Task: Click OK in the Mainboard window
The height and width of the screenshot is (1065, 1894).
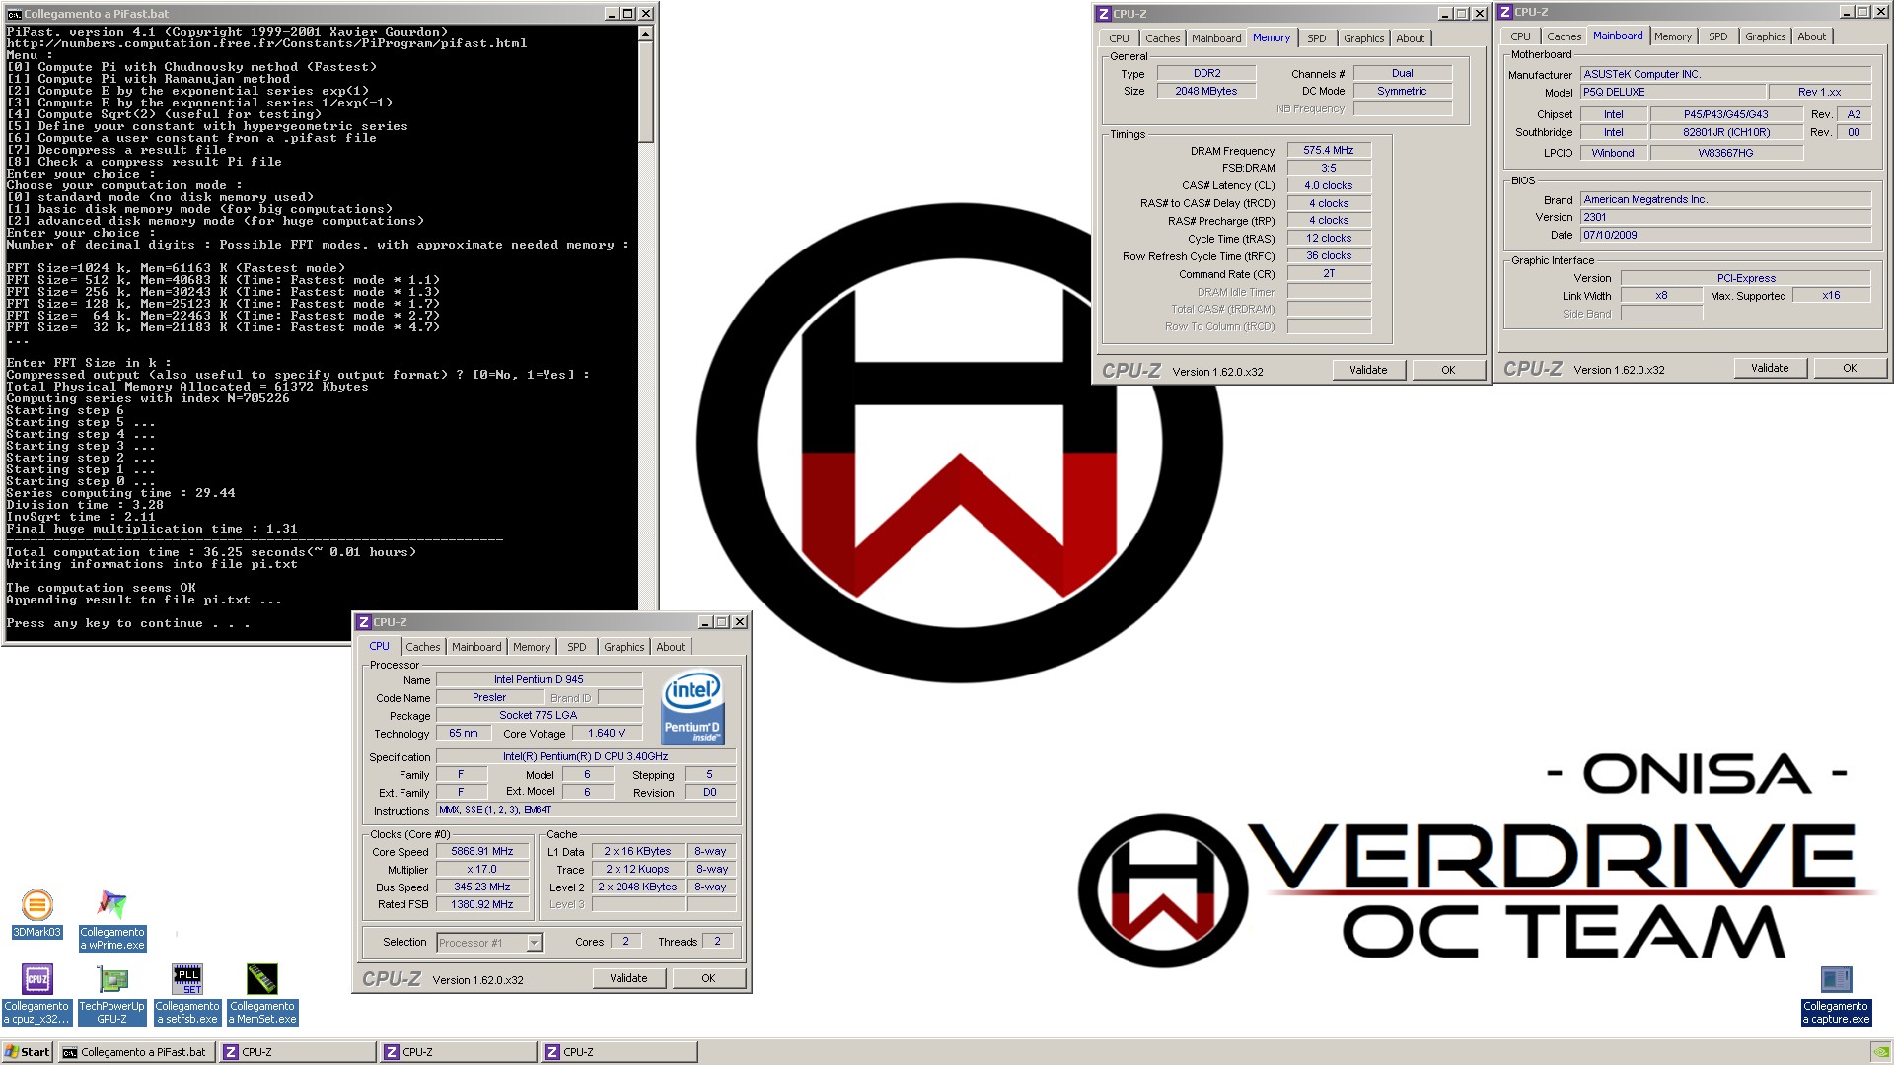Action: [1850, 368]
